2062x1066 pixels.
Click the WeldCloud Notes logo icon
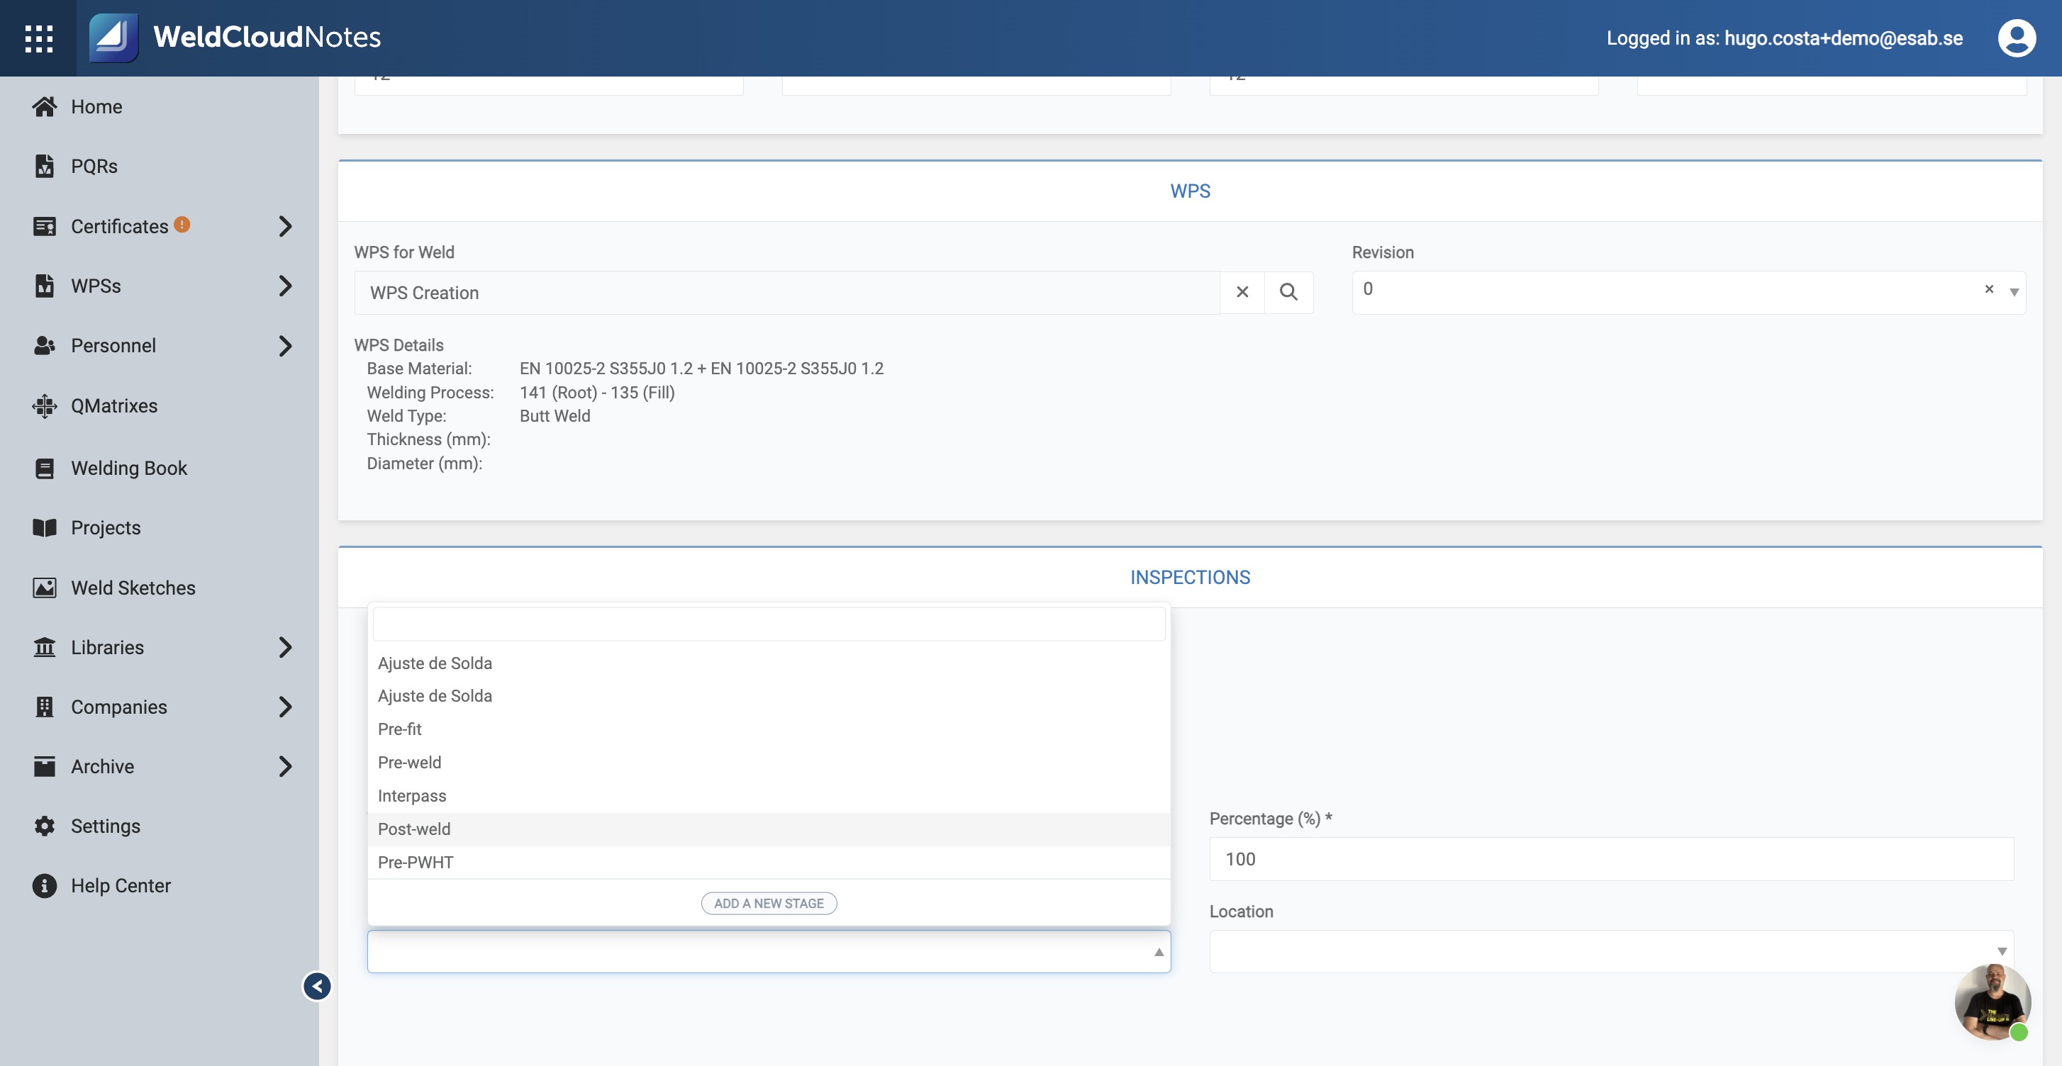tap(113, 38)
